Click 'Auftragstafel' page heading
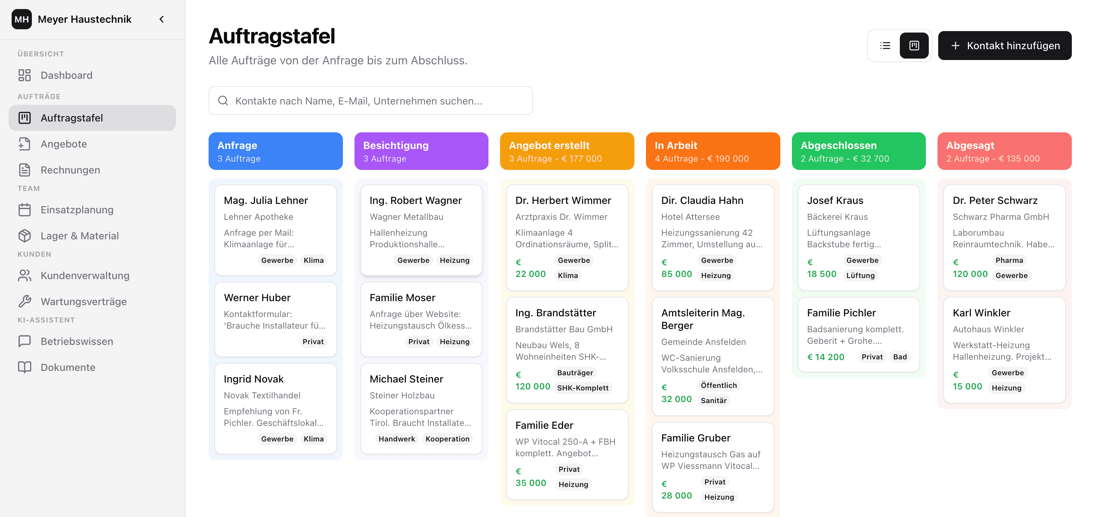The image size is (1095, 517). (272, 36)
